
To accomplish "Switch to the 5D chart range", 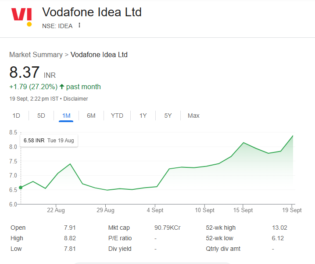I will click(x=41, y=116).
